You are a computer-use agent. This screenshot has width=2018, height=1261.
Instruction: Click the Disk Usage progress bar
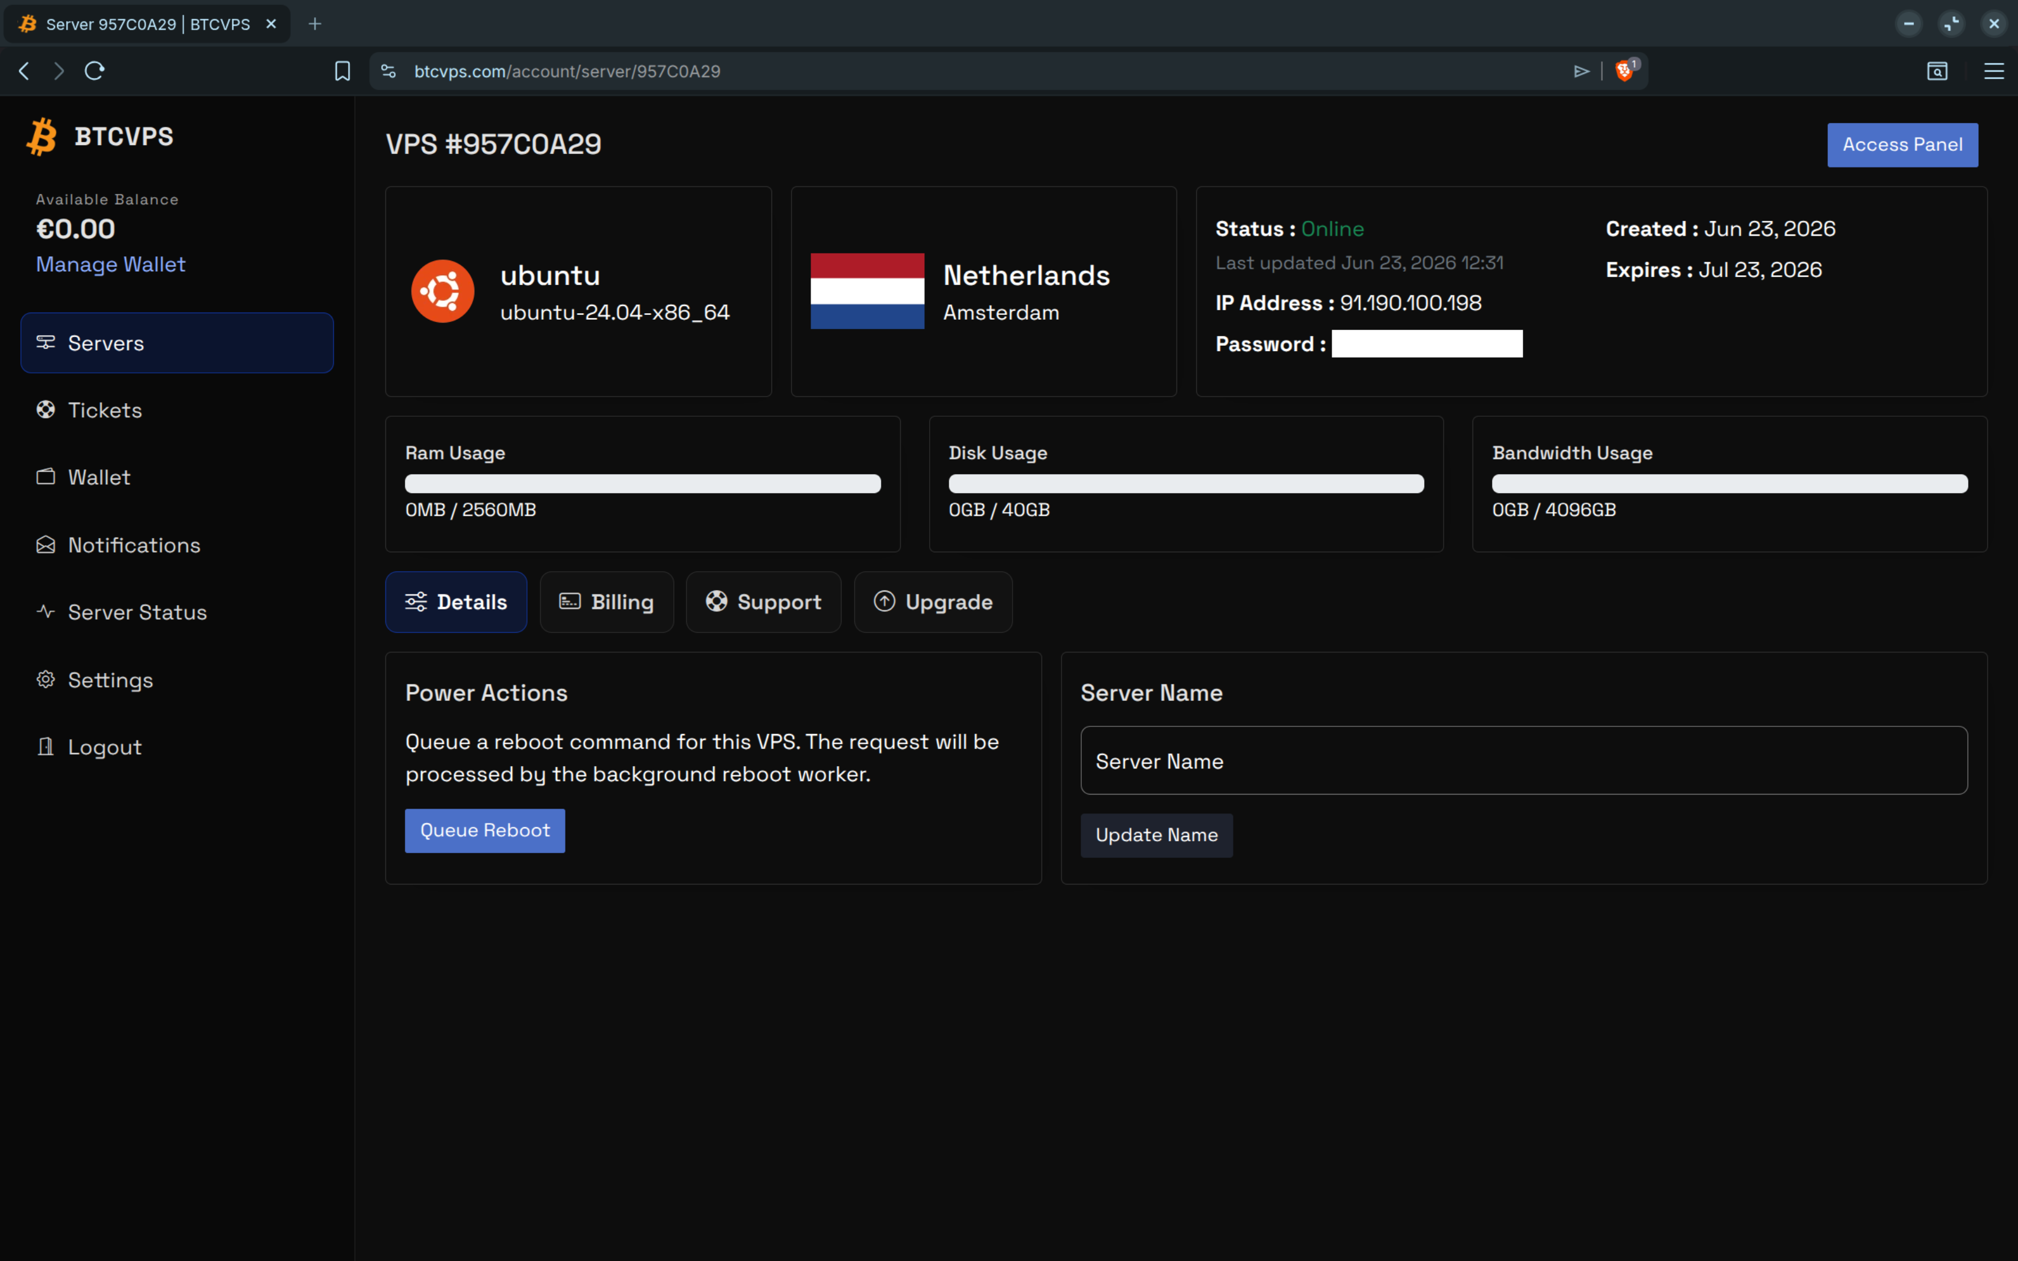1186,484
